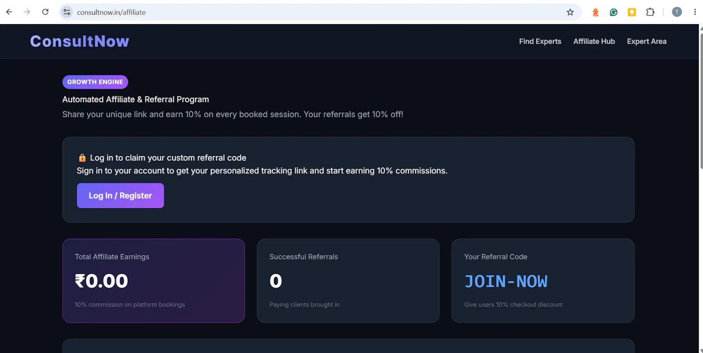Click the Successful Referrals label
Image resolution: width=703 pixels, height=353 pixels.
point(304,257)
